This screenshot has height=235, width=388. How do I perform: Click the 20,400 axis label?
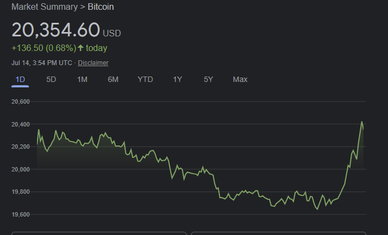21,124
